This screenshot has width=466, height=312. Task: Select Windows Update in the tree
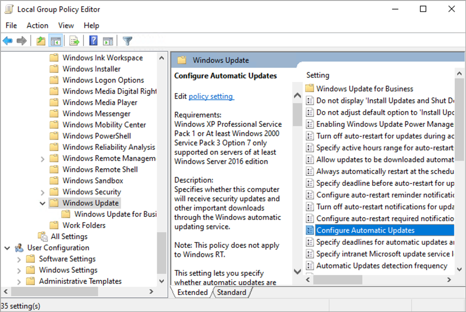[x=91, y=203]
